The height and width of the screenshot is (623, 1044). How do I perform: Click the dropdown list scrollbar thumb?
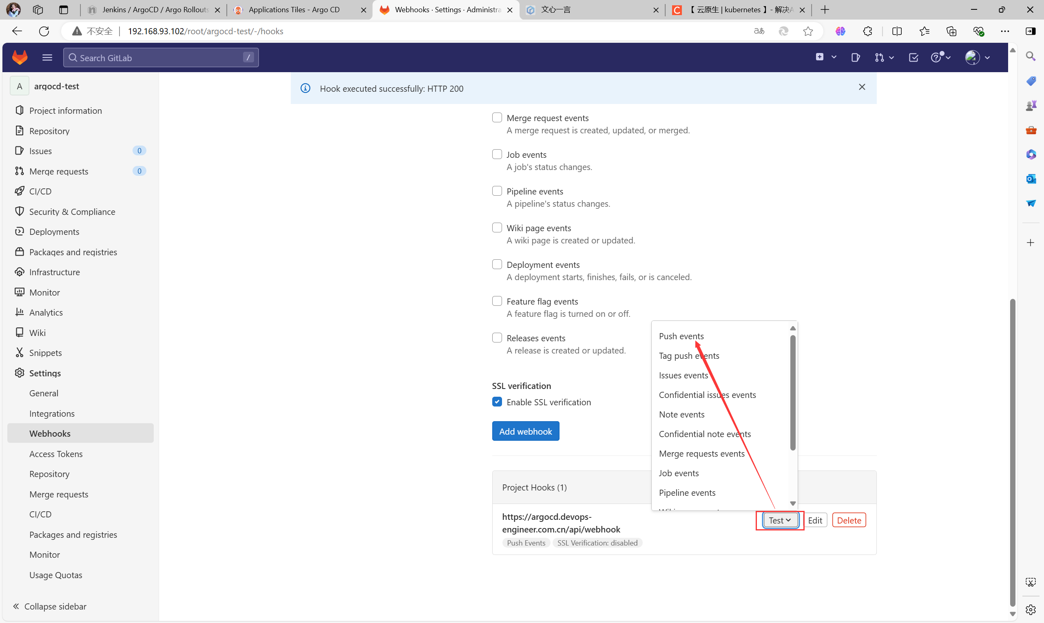point(792,393)
